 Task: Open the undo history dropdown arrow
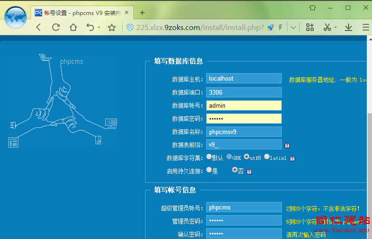99,28
